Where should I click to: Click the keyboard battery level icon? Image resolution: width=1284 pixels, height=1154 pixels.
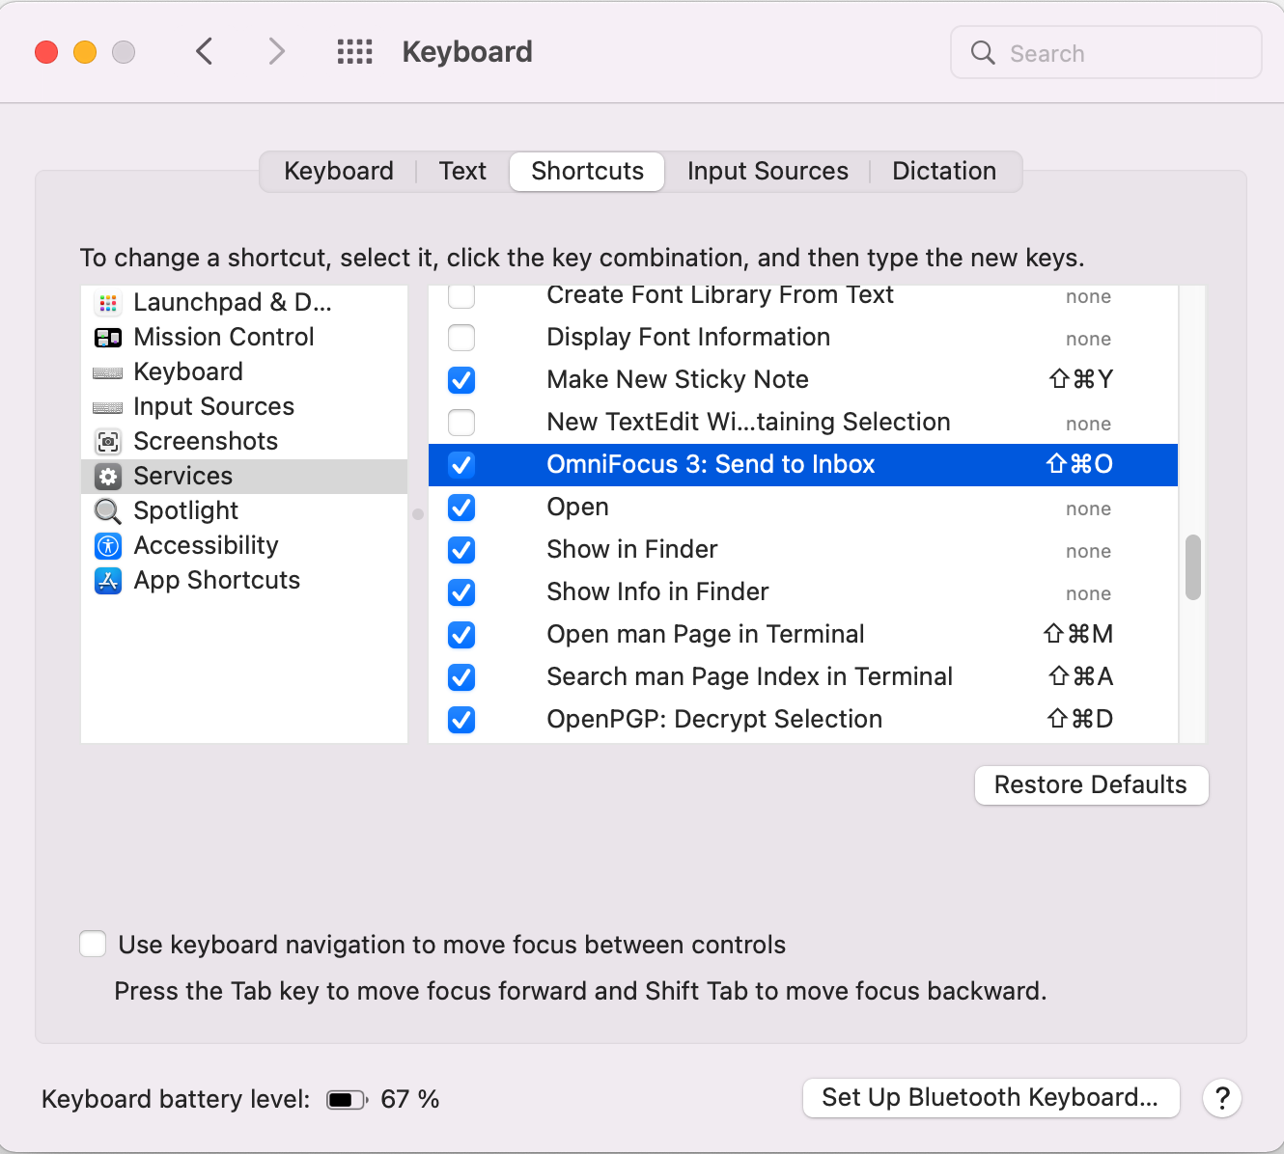click(348, 1100)
